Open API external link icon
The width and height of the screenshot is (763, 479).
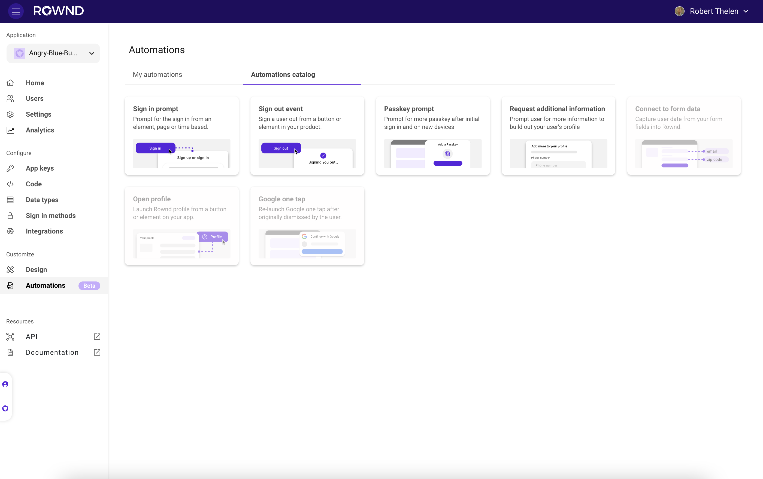(x=97, y=336)
